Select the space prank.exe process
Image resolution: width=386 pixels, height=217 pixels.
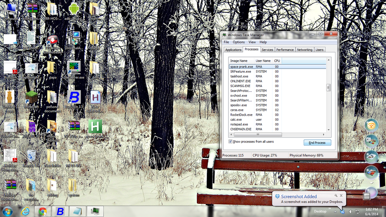pos(277,67)
